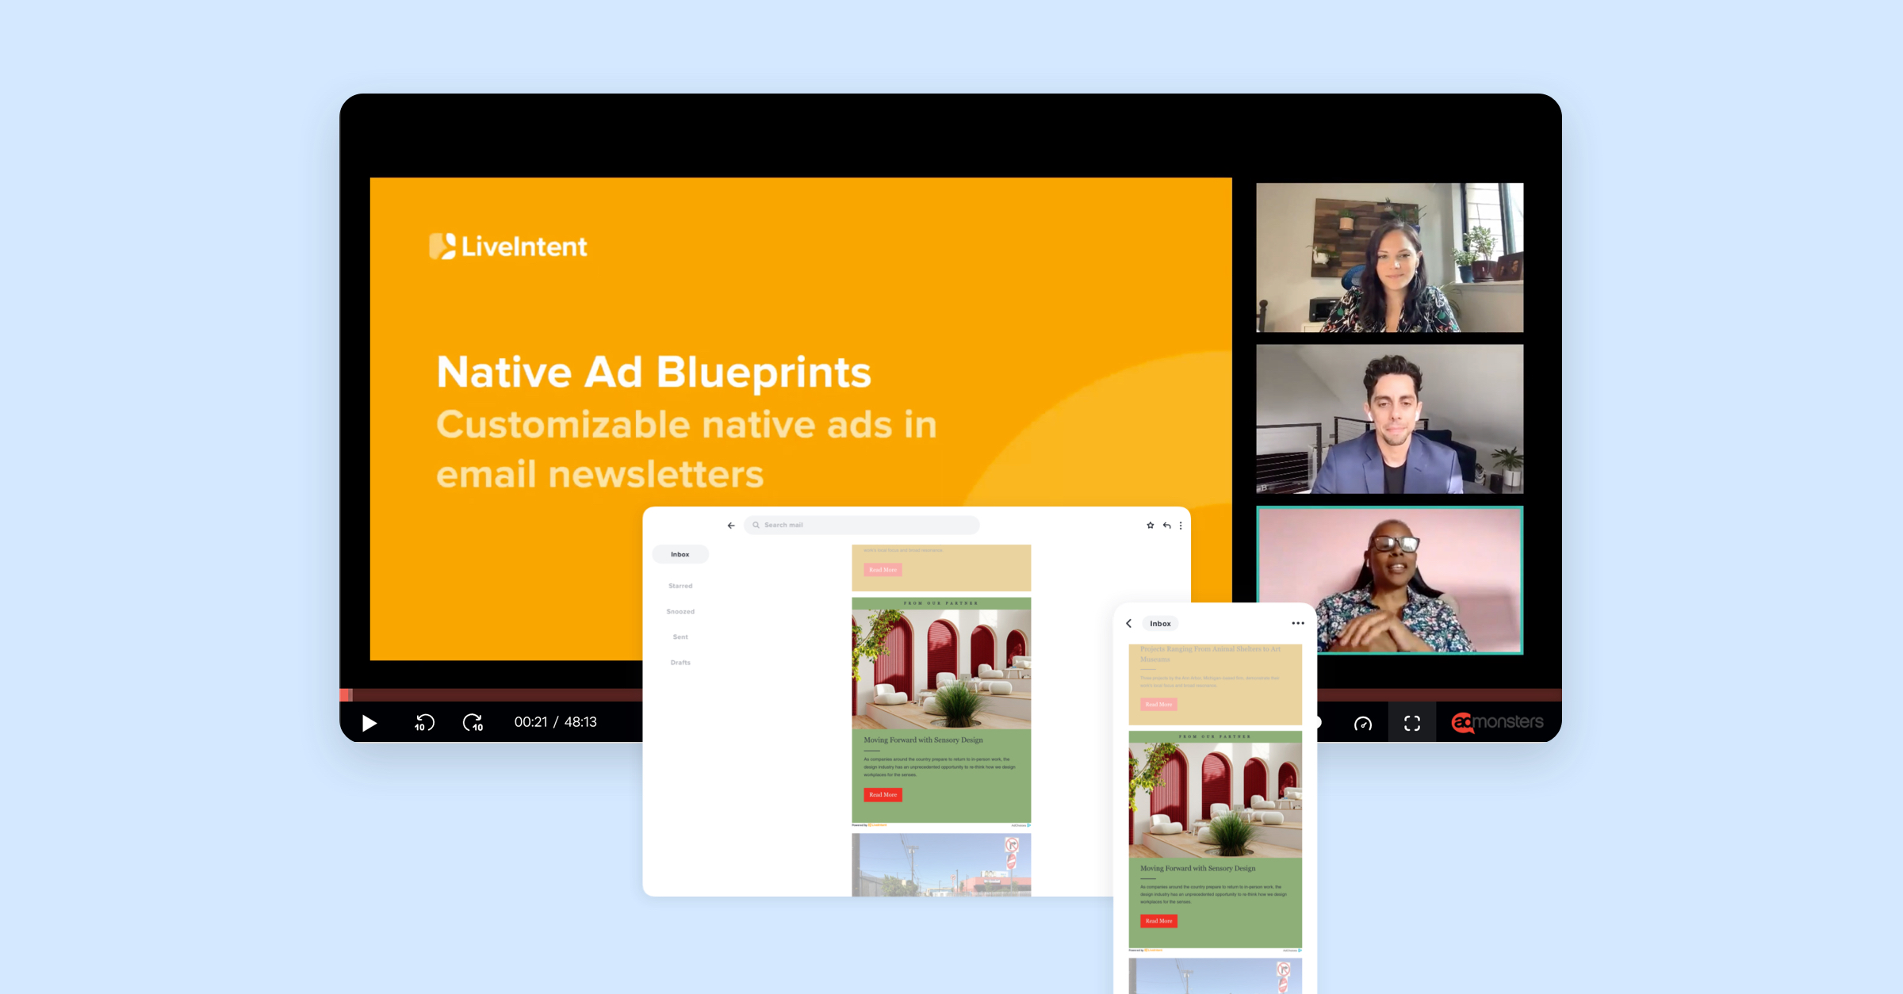Viewport: 1903px width, 994px height.
Task: Select Inbox in mail sidebar
Action: point(680,554)
